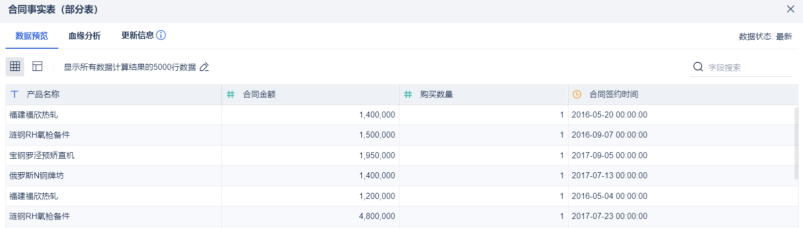Click the vertical scrollbar of data table
This screenshot has width=803, height=228.
pyautogui.click(x=795, y=143)
